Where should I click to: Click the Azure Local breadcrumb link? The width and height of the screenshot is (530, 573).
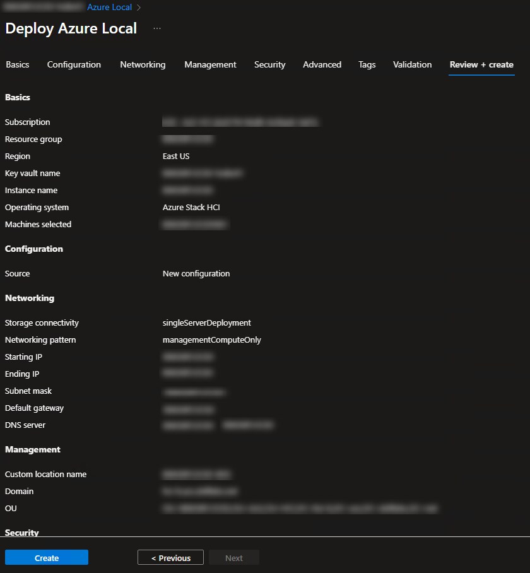point(109,7)
